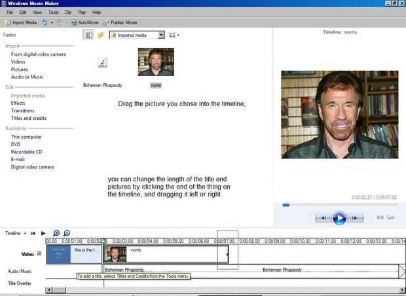Open Imported media under Edit
This screenshot has height=296, width=406.
(28, 96)
